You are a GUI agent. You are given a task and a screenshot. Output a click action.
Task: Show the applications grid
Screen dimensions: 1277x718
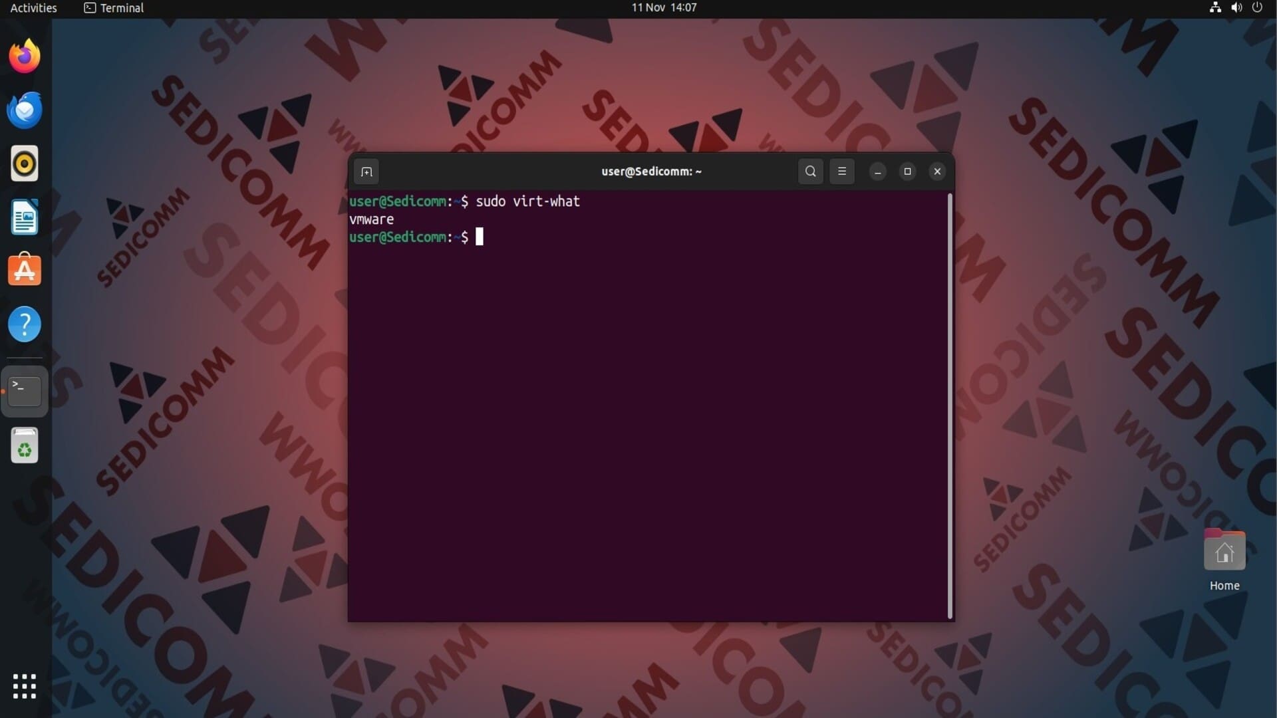pyautogui.click(x=25, y=686)
